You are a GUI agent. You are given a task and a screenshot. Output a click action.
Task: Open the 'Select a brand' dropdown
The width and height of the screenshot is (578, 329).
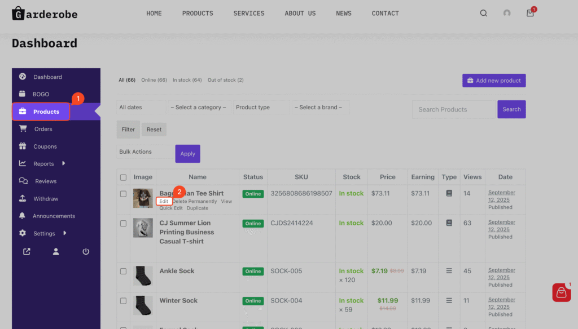(321, 108)
